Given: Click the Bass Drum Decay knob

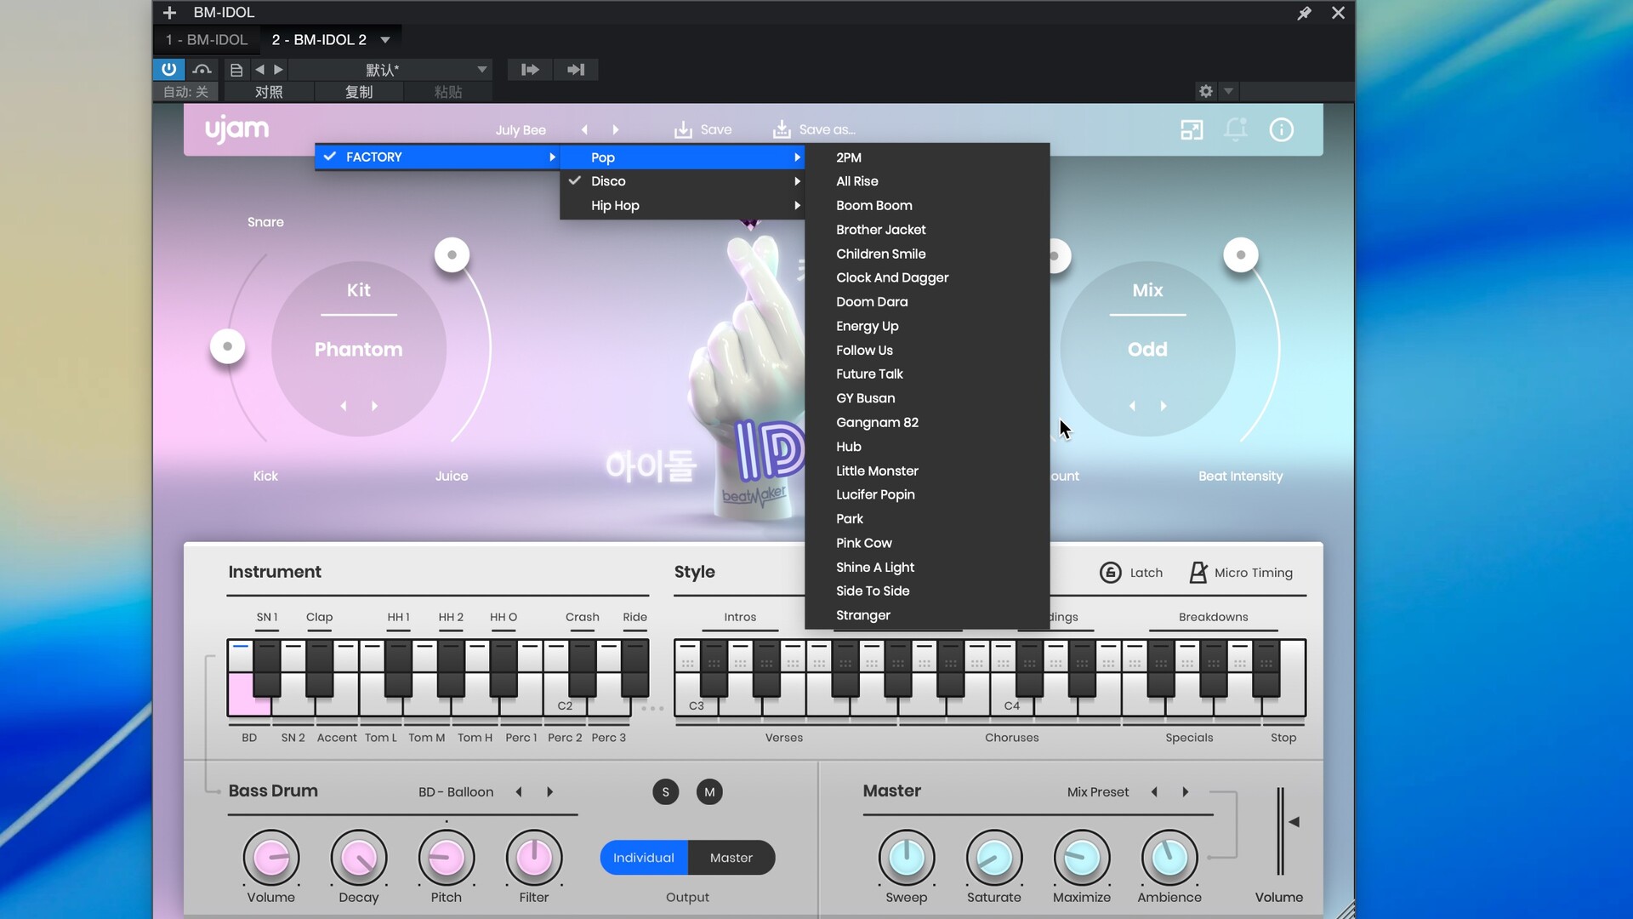Looking at the screenshot, I should click(359, 858).
